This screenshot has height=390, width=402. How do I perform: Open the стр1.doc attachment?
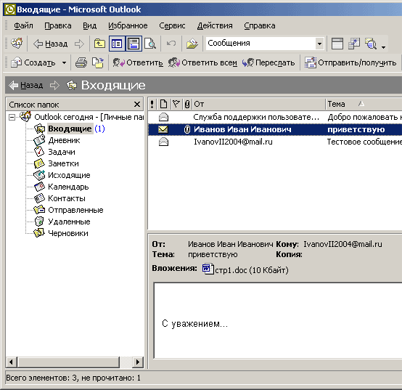245,269
